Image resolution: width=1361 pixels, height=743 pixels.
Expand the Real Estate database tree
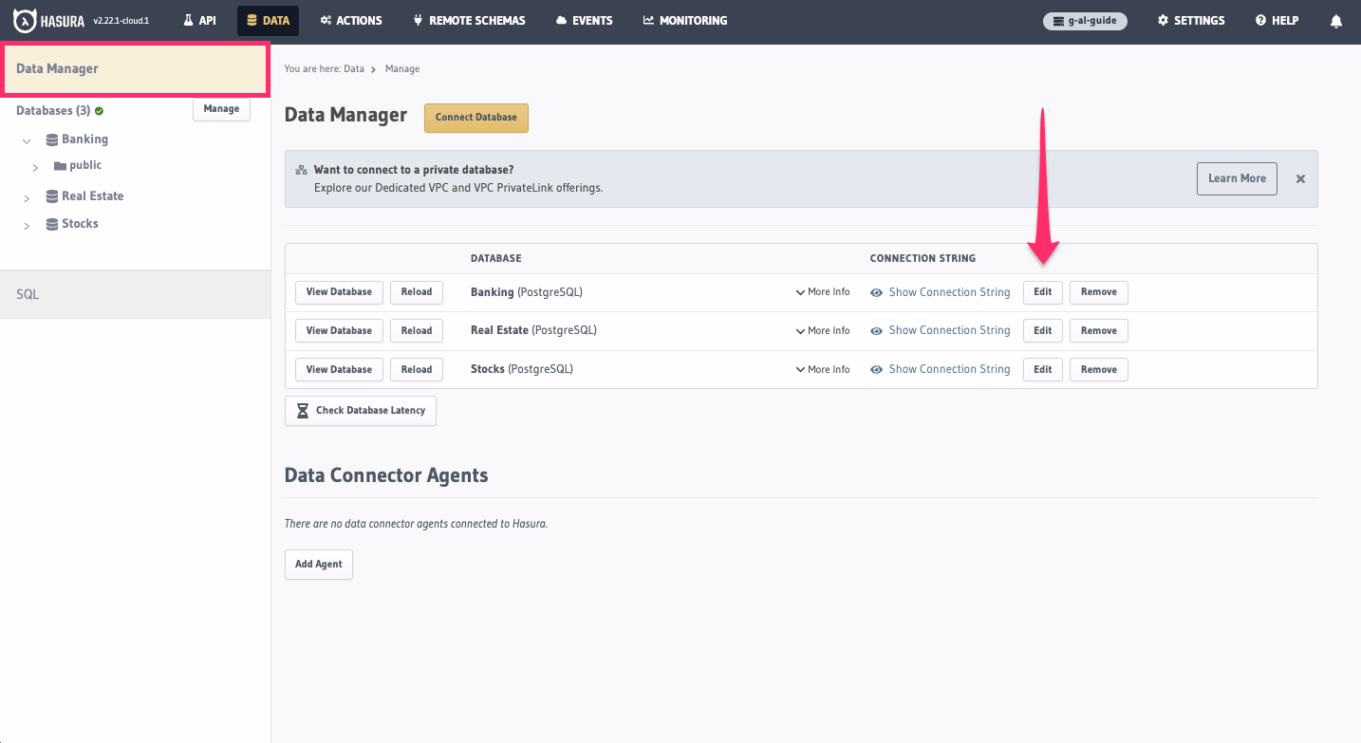(x=27, y=197)
